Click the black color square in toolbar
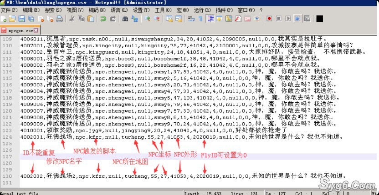This screenshot has width=379, height=195. (x=319, y=19)
